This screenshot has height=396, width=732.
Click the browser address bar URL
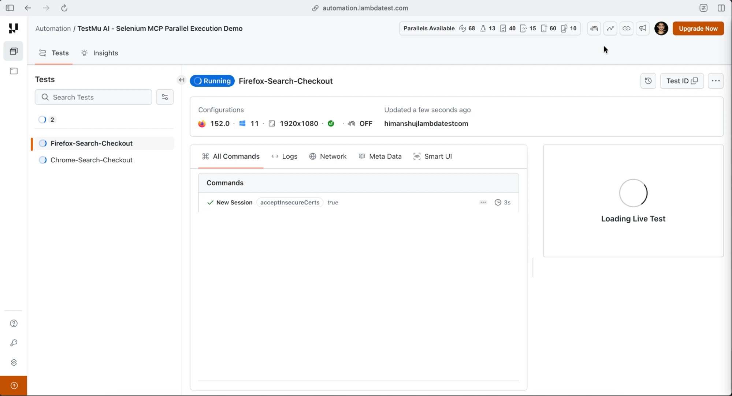point(365,8)
